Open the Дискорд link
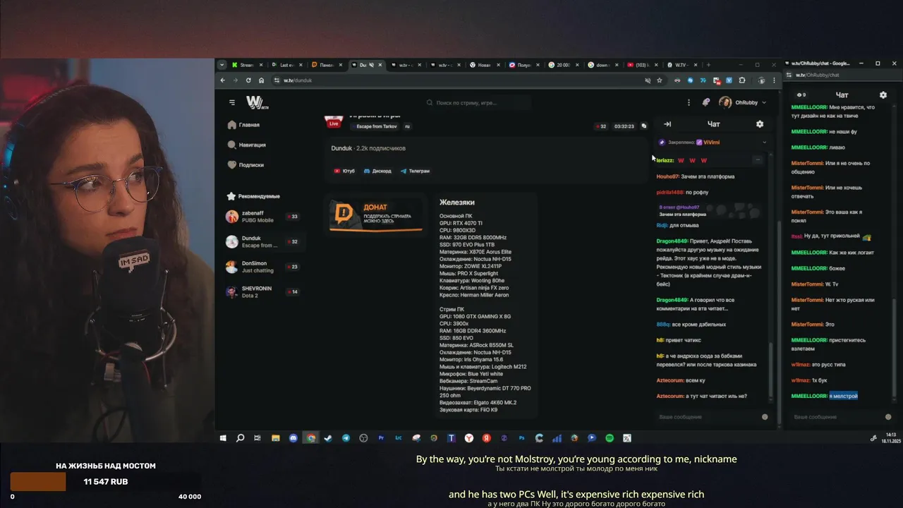The width and height of the screenshot is (903, 508). pos(377,171)
